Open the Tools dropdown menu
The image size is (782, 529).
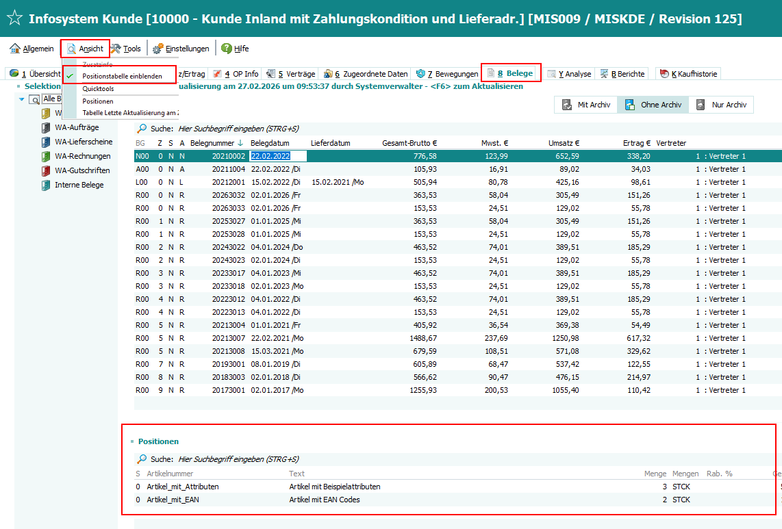pos(126,49)
